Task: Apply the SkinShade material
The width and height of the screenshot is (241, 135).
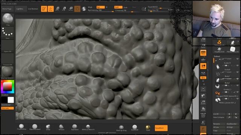Action: (135, 128)
